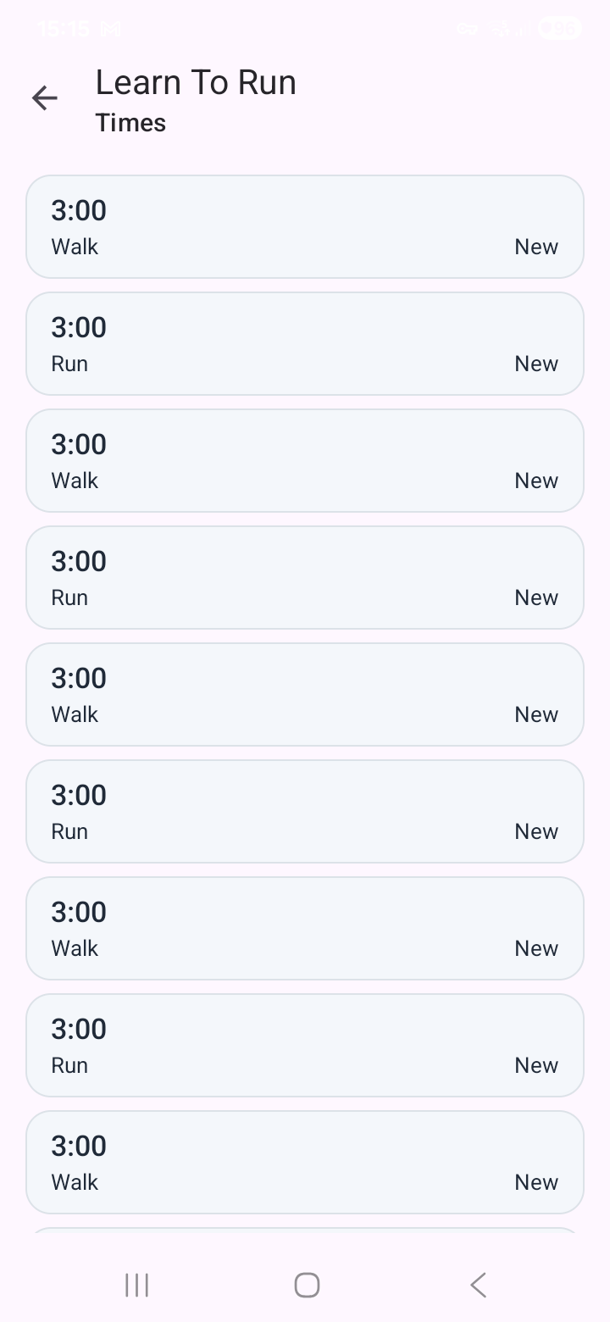Select the second Run interval card

point(305,577)
